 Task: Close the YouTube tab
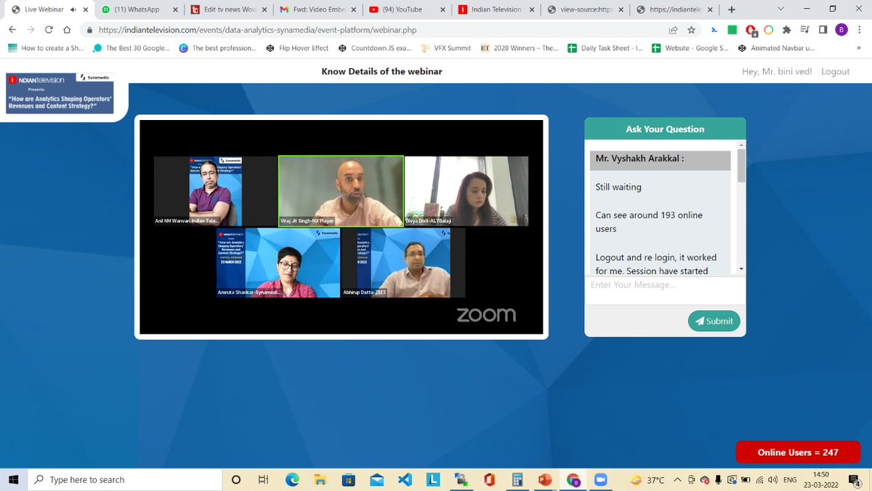(443, 9)
